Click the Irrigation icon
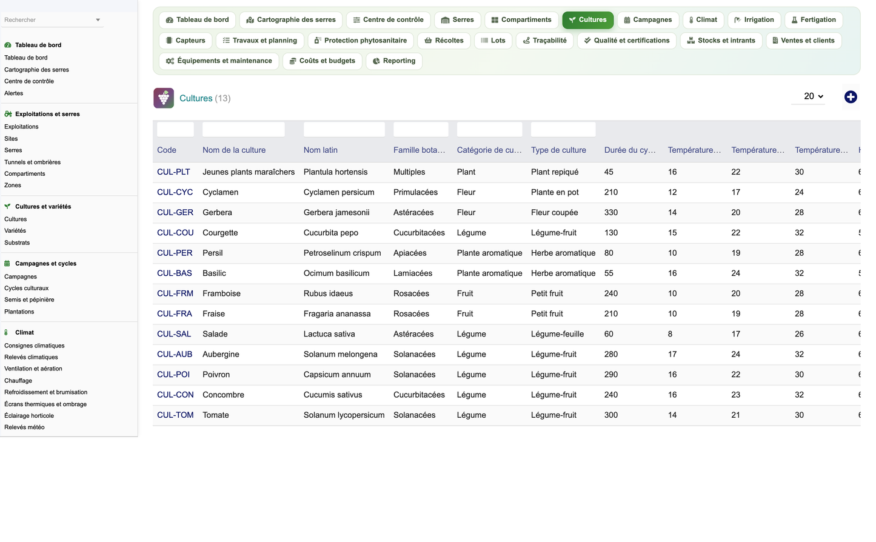Viewport: 876px width, 542px height. [737, 20]
